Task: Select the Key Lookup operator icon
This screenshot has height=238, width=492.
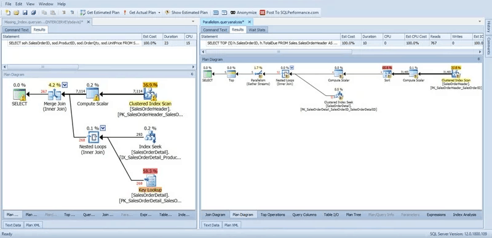Action: point(150,181)
